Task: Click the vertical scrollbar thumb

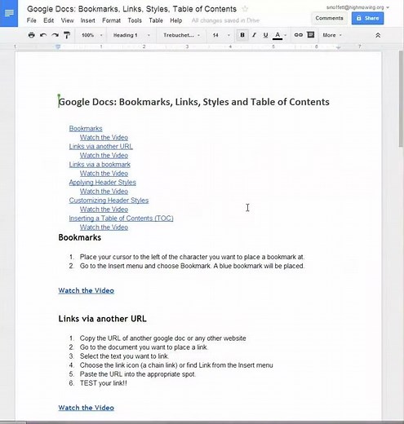Action: point(401,99)
